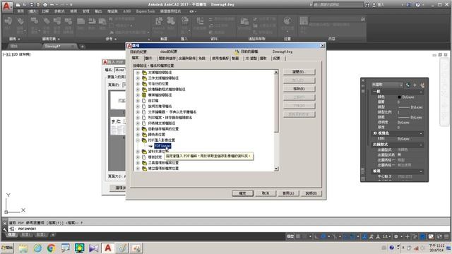Switch to the 使用者偏好 tab in Options
452x254 pixels.
(220, 58)
